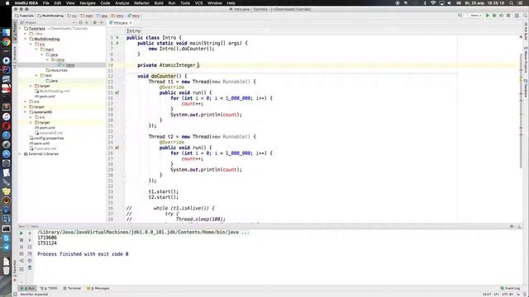Open Skype from the macOS dock
529x297 pixels.
point(6,238)
